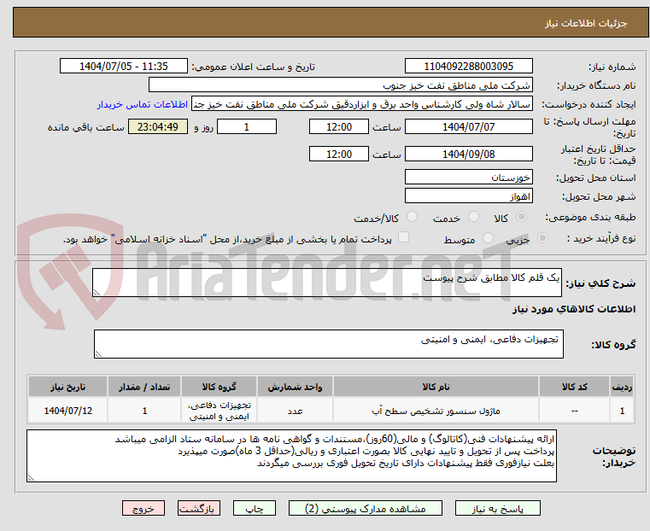Click the شماره نیاز field 1104092288003095
The width and height of the screenshot is (650, 531).
pos(468,67)
